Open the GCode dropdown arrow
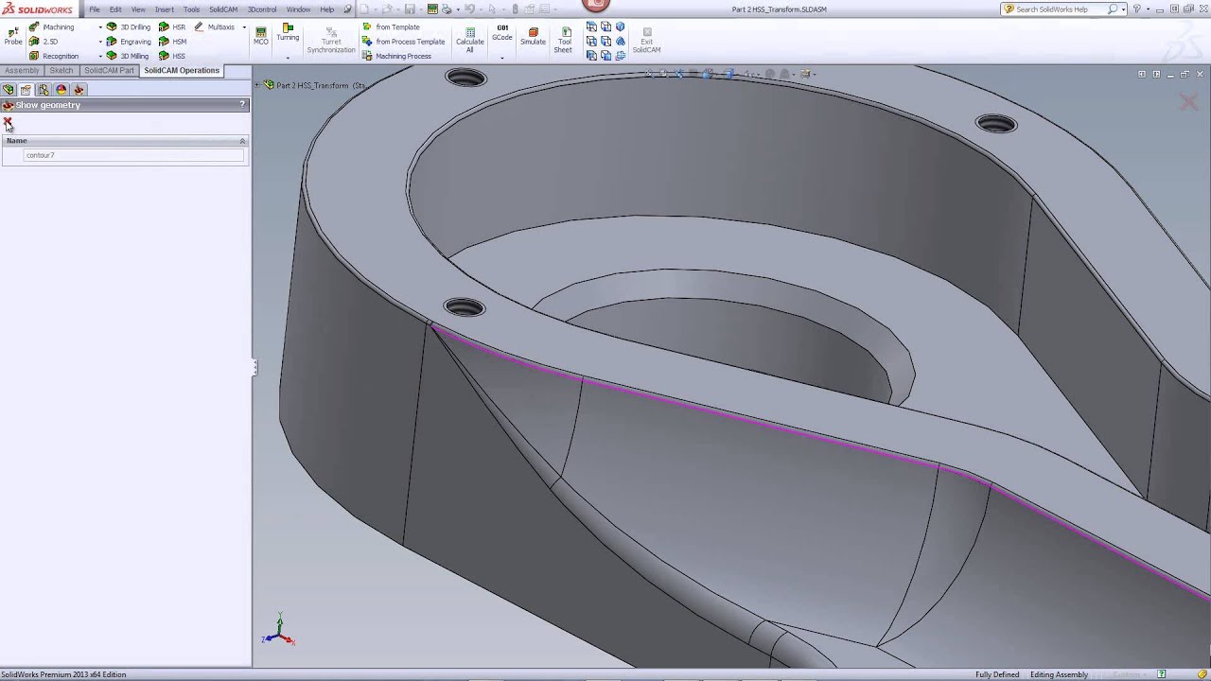The height and width of the screenshot is (681, 1211). [x=502, y=58]
